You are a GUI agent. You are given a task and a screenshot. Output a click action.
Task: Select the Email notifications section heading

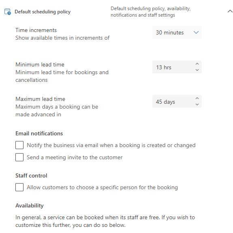click(x=39, y=133)
